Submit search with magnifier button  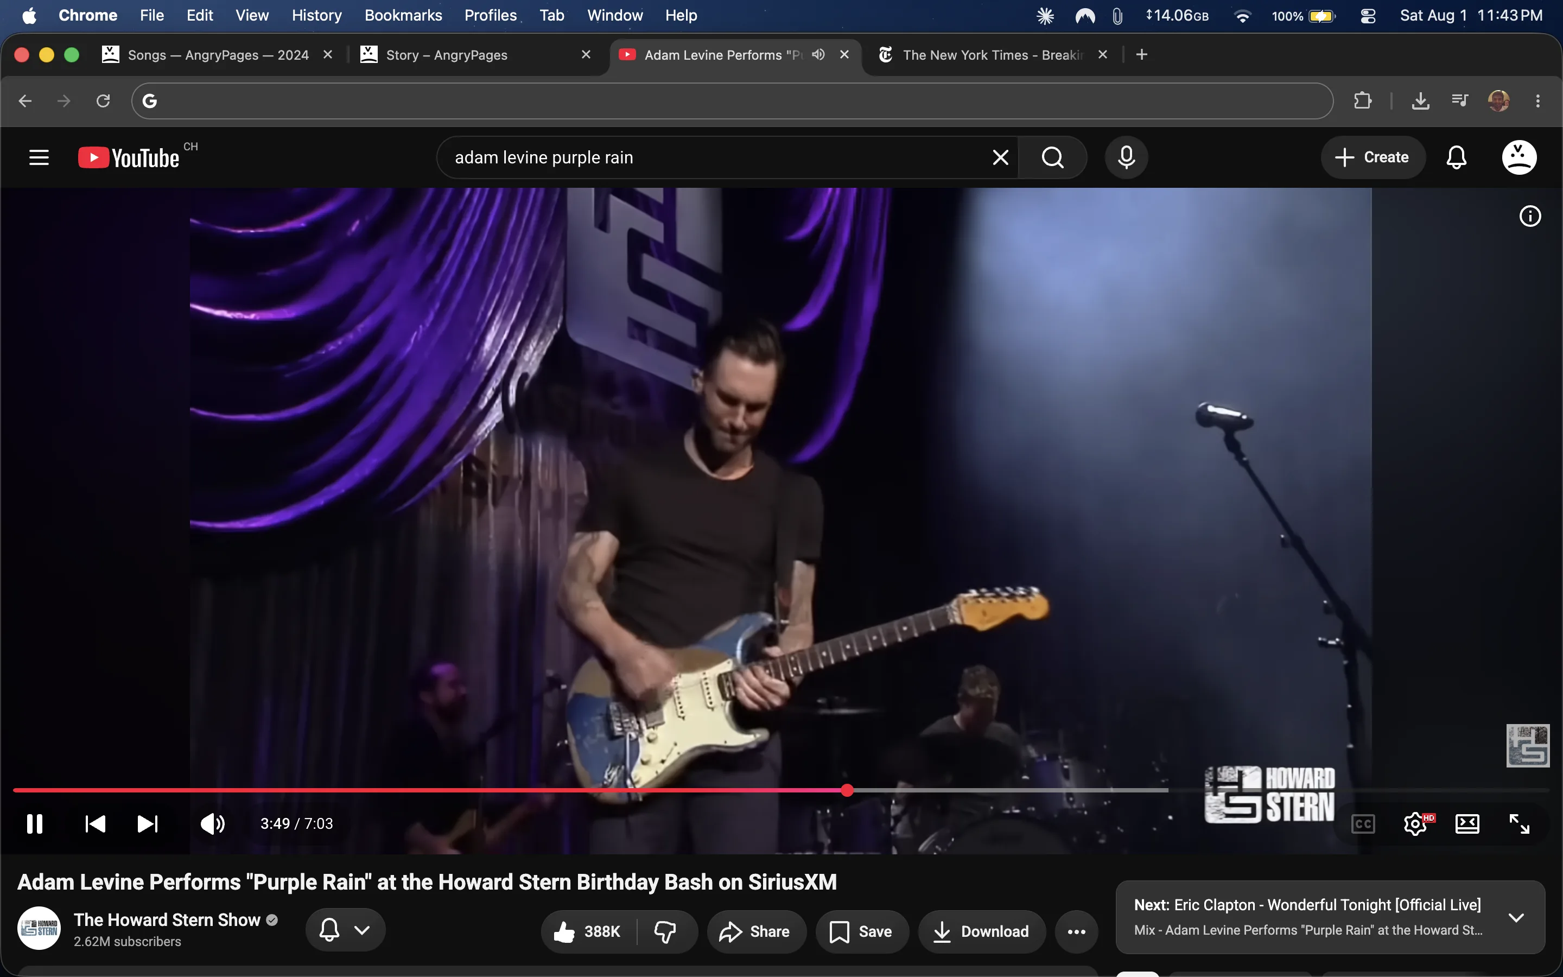pos(1053,157)
